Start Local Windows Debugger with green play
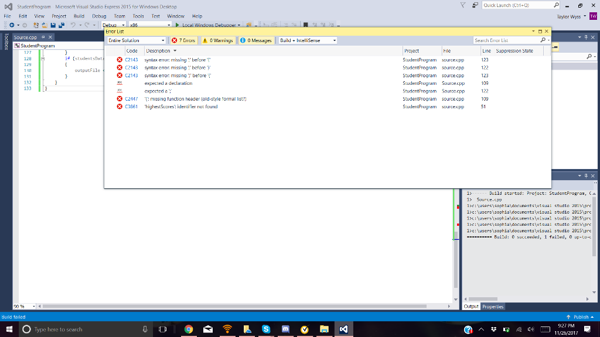The width and height of the screenshot is (600, 337). coord(177,25)
